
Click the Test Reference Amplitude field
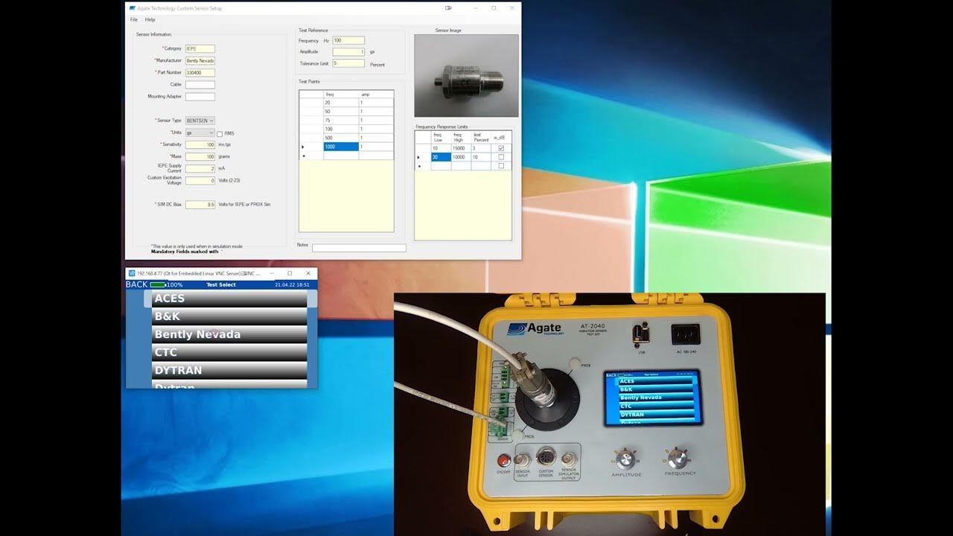point(348,52)
